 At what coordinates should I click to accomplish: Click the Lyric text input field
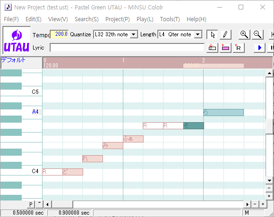tap(127, 48)
